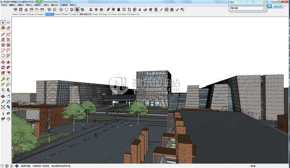Activate the Move tool
Viewport: 290px width, 168px height.
pos(3,62)
